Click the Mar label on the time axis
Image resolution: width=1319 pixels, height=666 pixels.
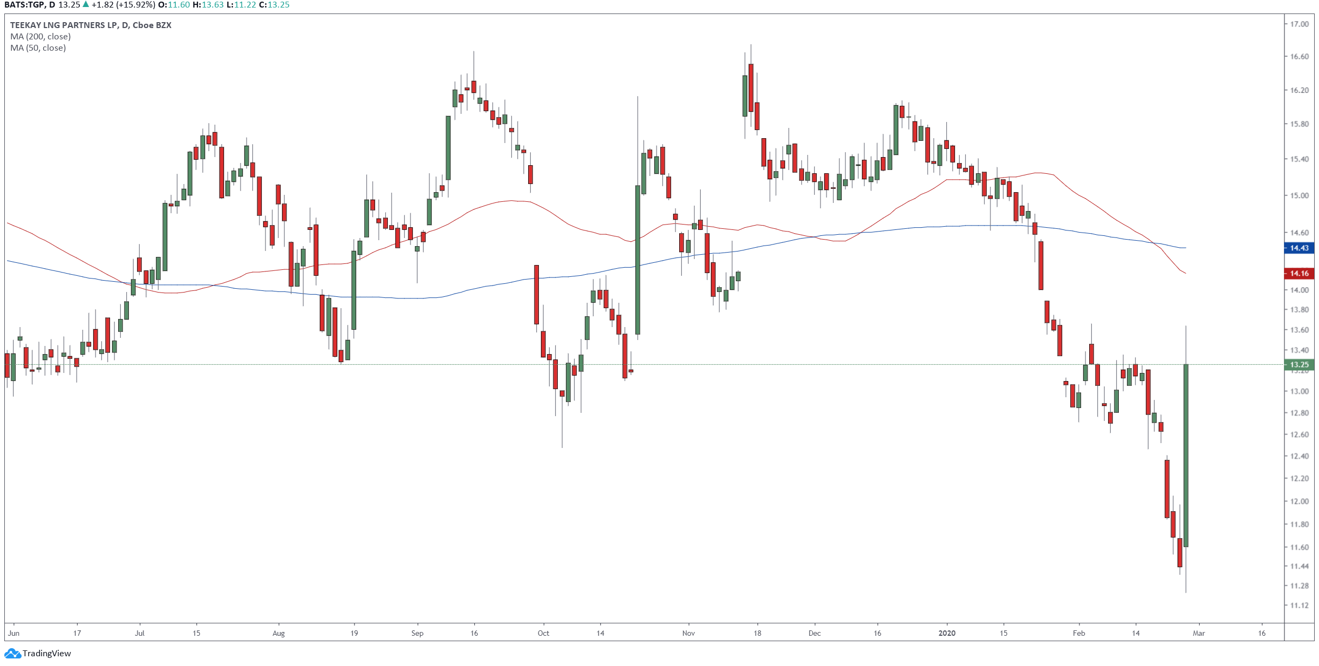point(1199,633)
